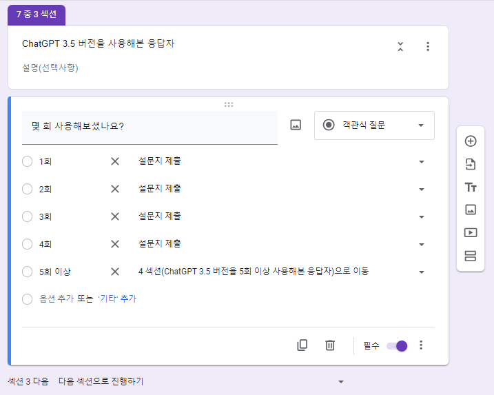Add section from the side toolbar
The height and width of the screenshot is (395, 494).
[x=471, y=256]
